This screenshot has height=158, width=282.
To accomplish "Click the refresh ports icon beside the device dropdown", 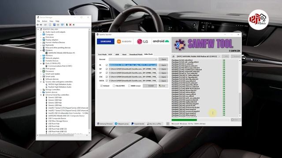I will coord(173,56).
